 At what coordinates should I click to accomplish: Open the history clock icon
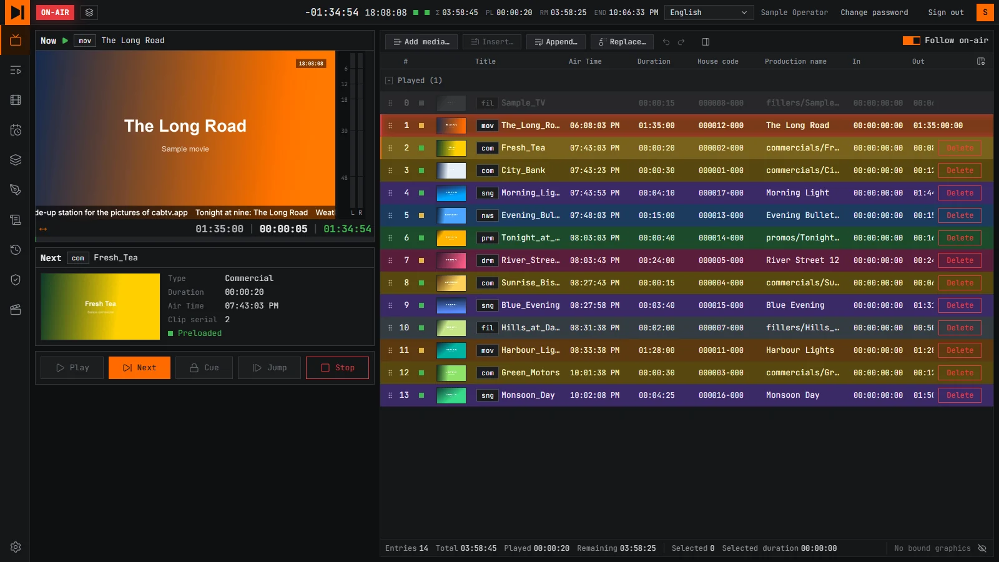[16, 250]
